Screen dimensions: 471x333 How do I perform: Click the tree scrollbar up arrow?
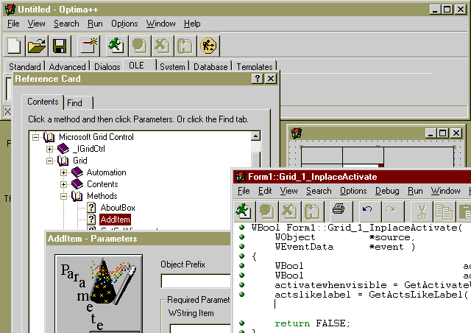click(255, 136)
